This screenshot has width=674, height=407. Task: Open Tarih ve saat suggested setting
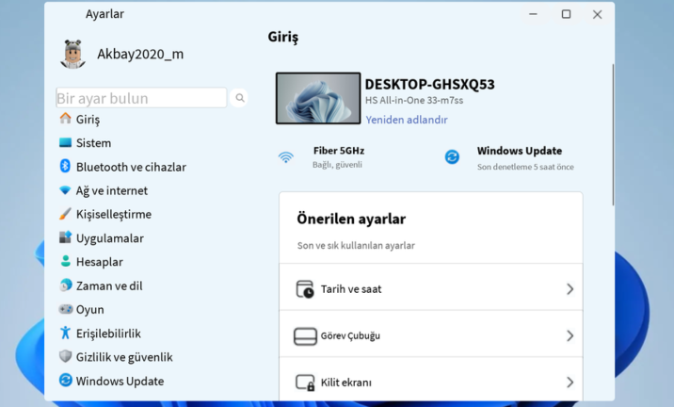431,289
